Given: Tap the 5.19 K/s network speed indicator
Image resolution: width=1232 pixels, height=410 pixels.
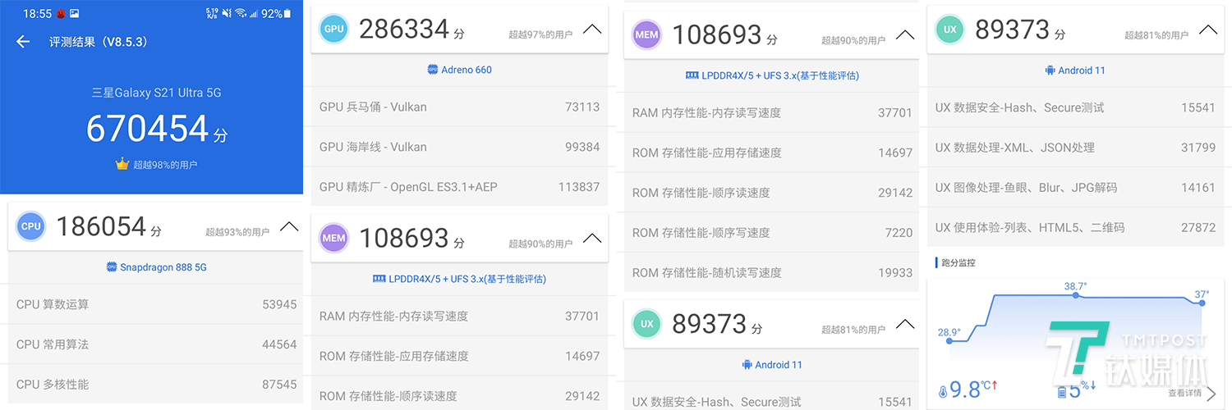Looking at the screenshot, I should [212, 14].
